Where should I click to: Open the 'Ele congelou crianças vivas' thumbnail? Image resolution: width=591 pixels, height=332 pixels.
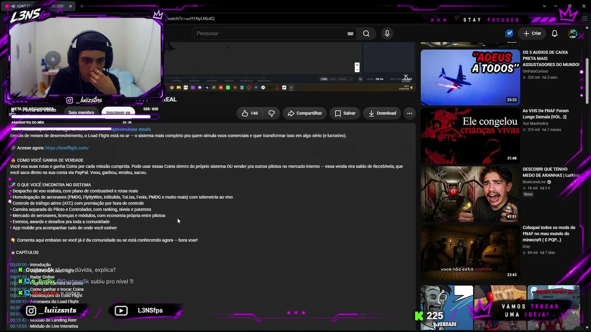(470, 136)
